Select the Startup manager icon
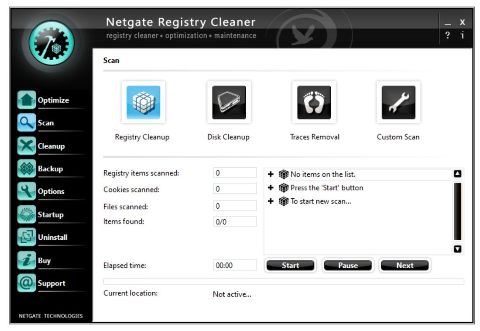480x331 pixels. (27, 214)
